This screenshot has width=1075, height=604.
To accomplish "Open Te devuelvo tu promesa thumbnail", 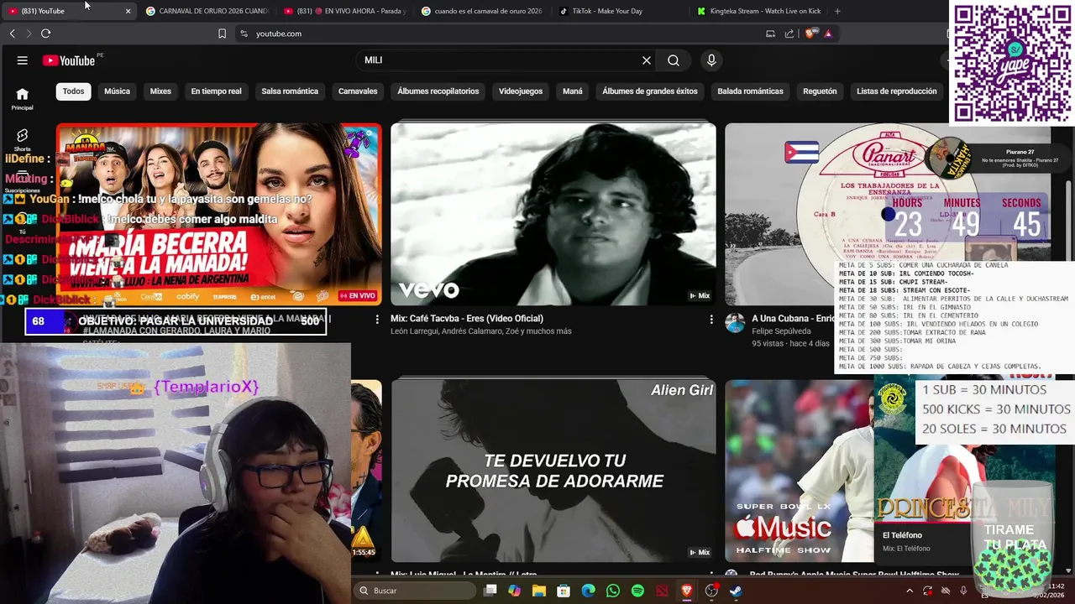I will [x=553, y=471].
